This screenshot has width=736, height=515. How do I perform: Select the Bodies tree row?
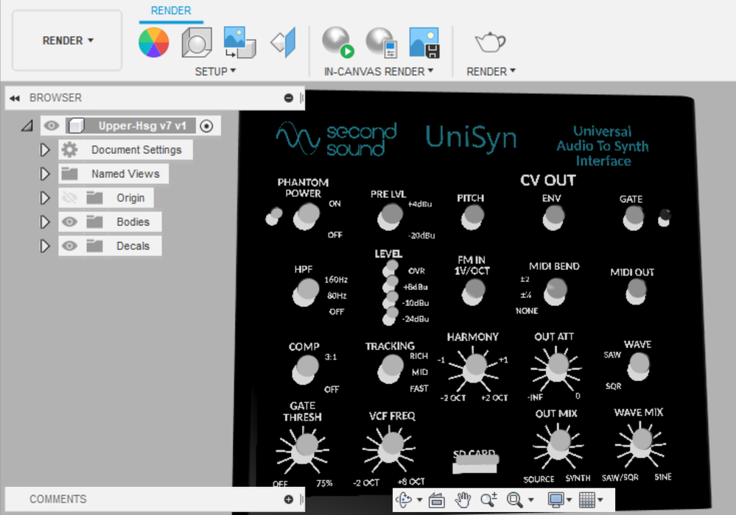click(110, 221)
